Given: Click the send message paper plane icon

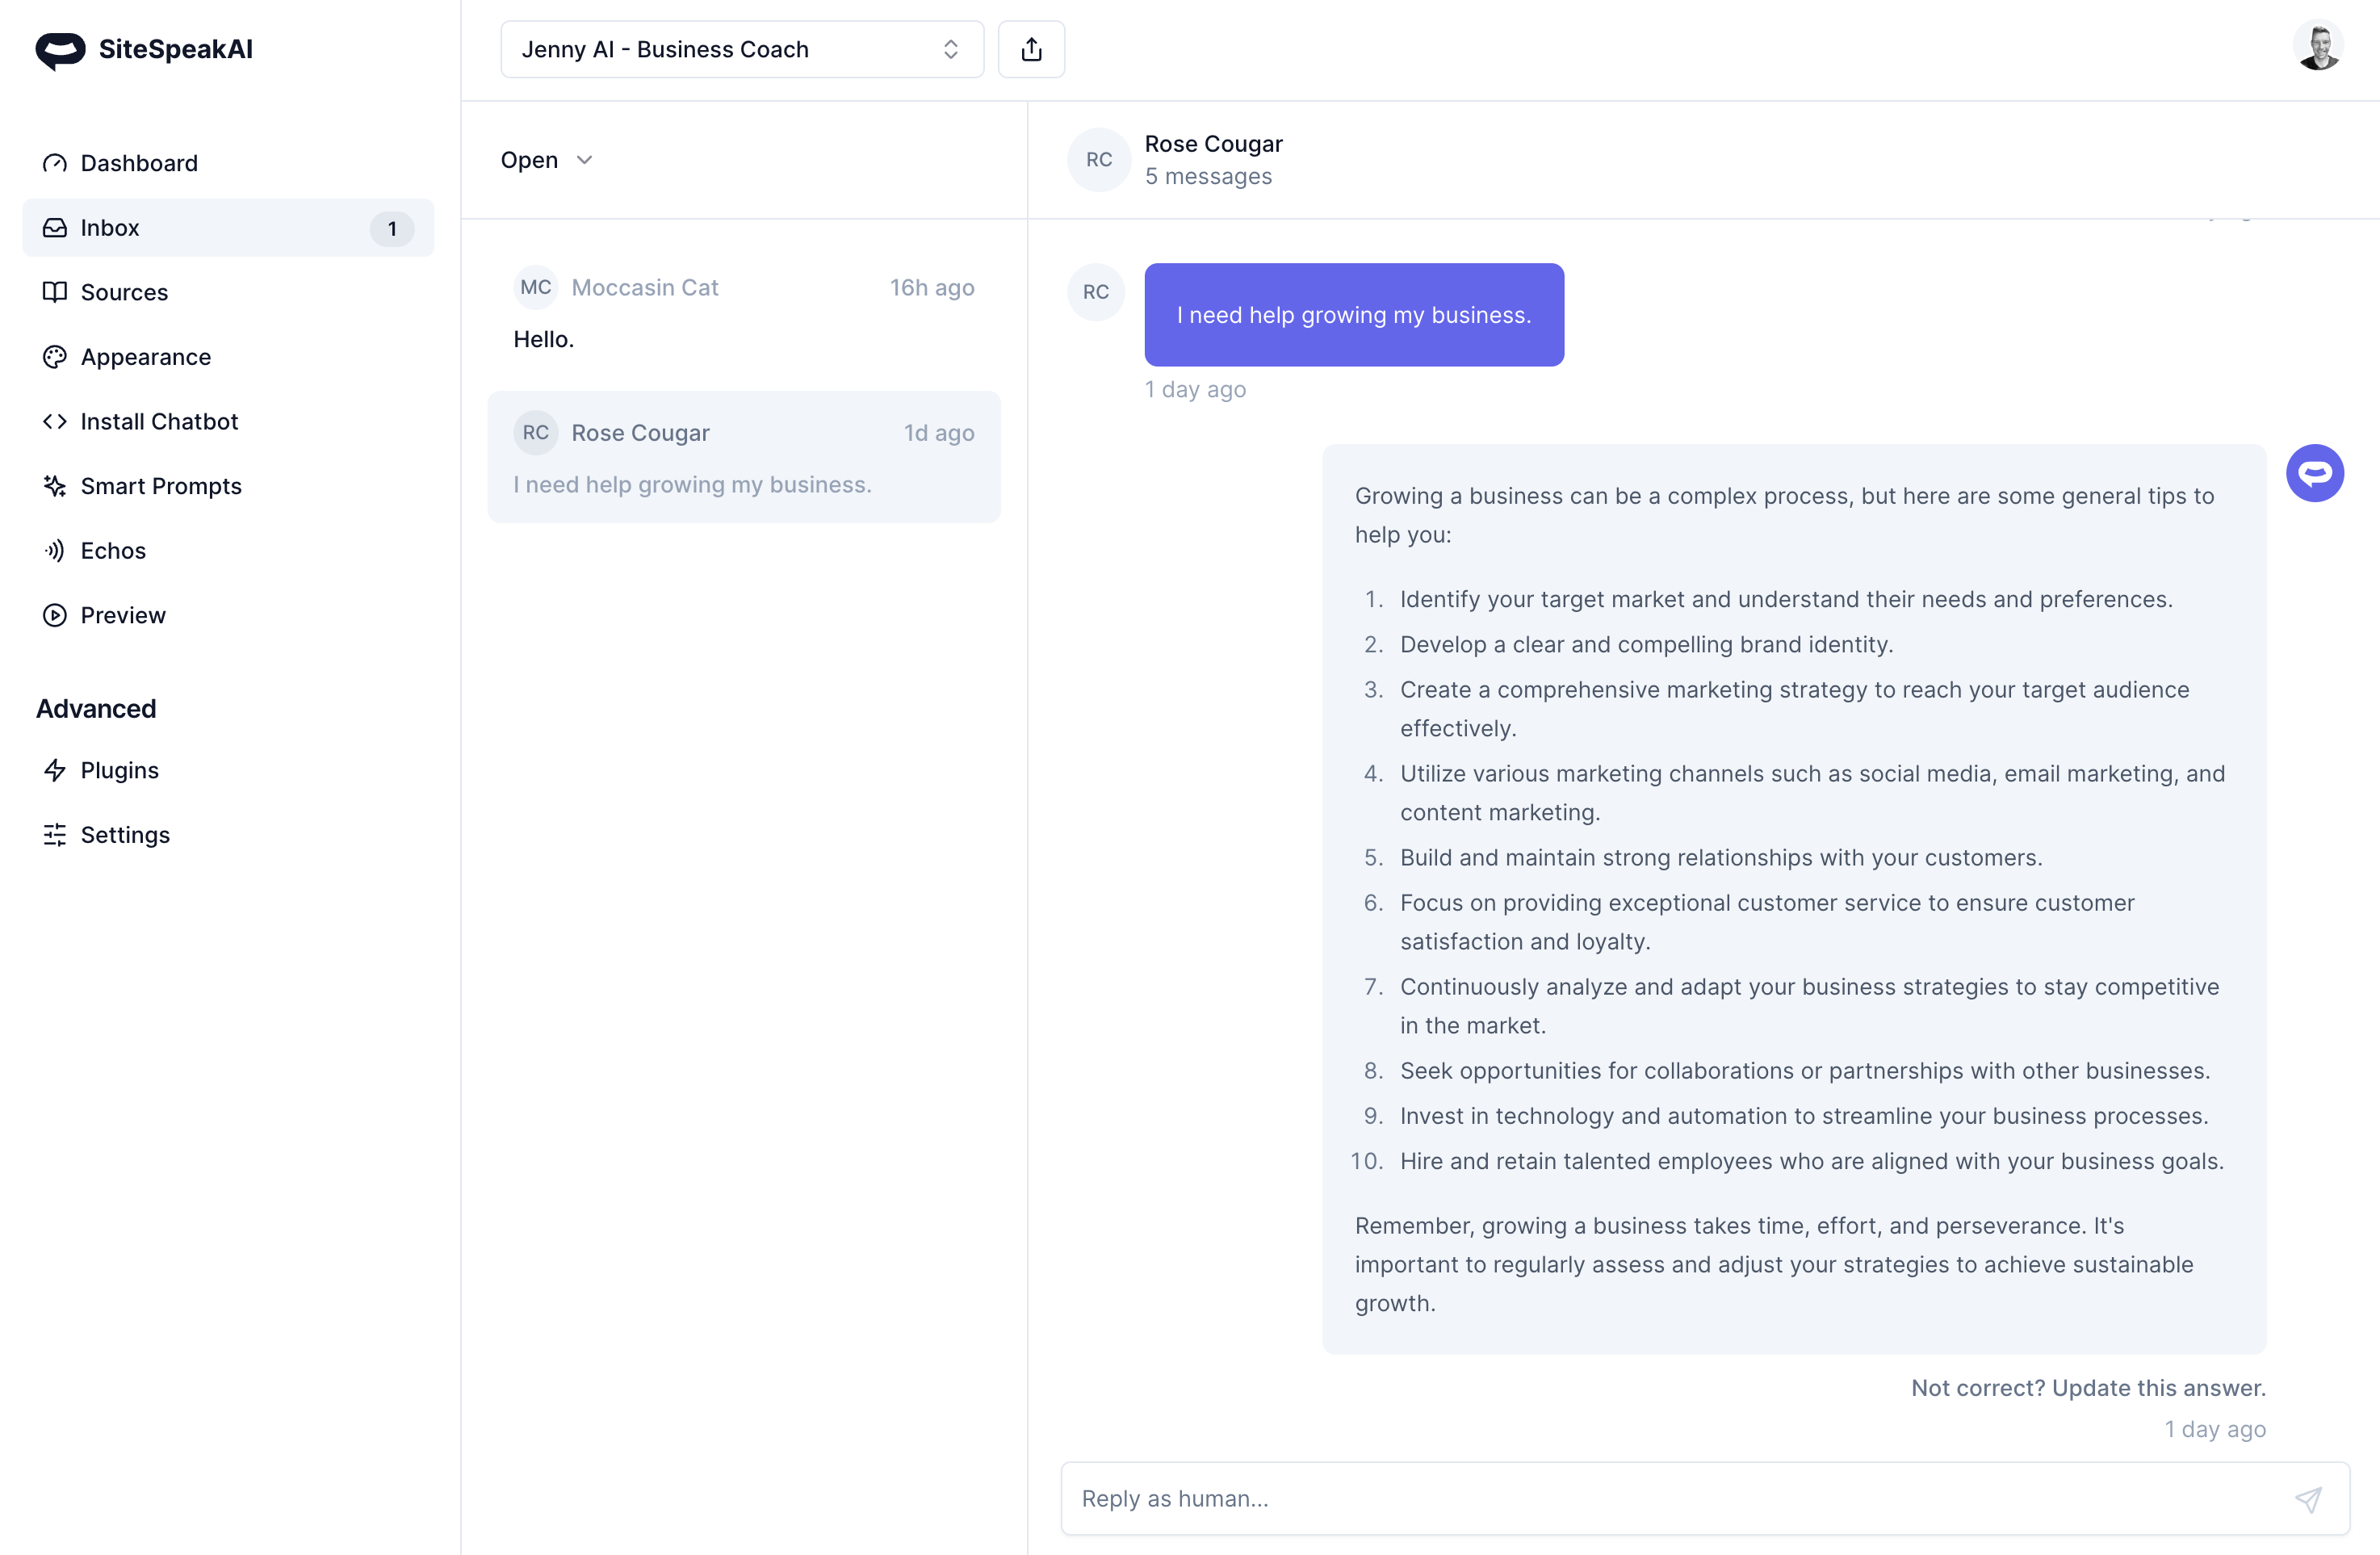Looking at the screenshot, I should pyautogui.click(x=2308, y=1498).
